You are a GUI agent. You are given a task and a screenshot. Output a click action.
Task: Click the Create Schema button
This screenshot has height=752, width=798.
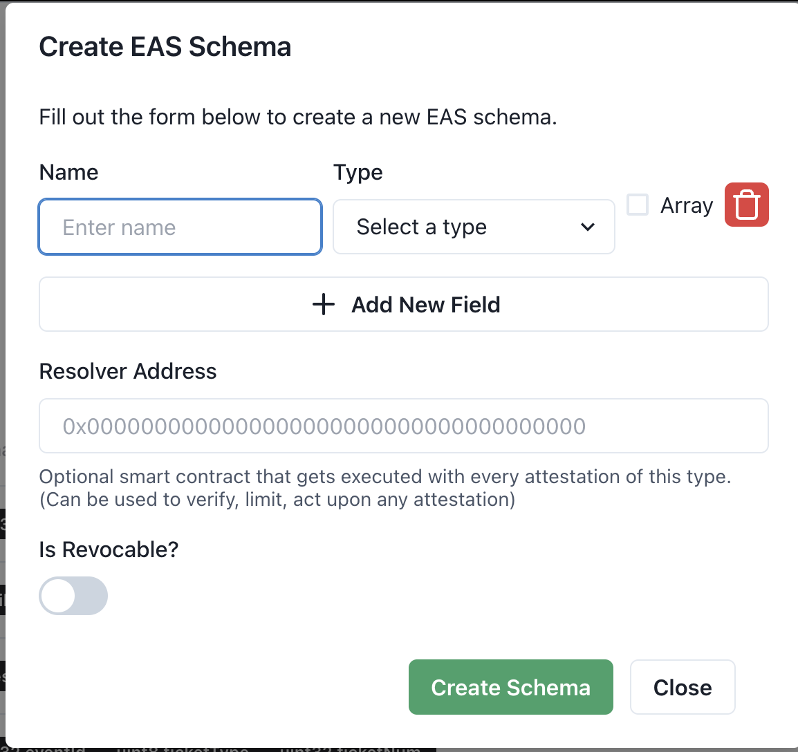pyautogui.click(x=510, y=687)
